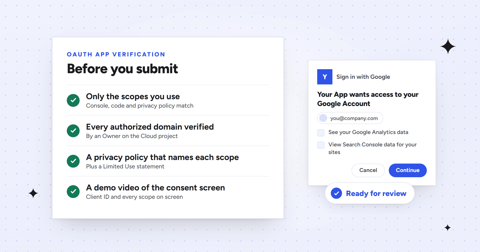Click the 'Ready for review' badge text

376,193
